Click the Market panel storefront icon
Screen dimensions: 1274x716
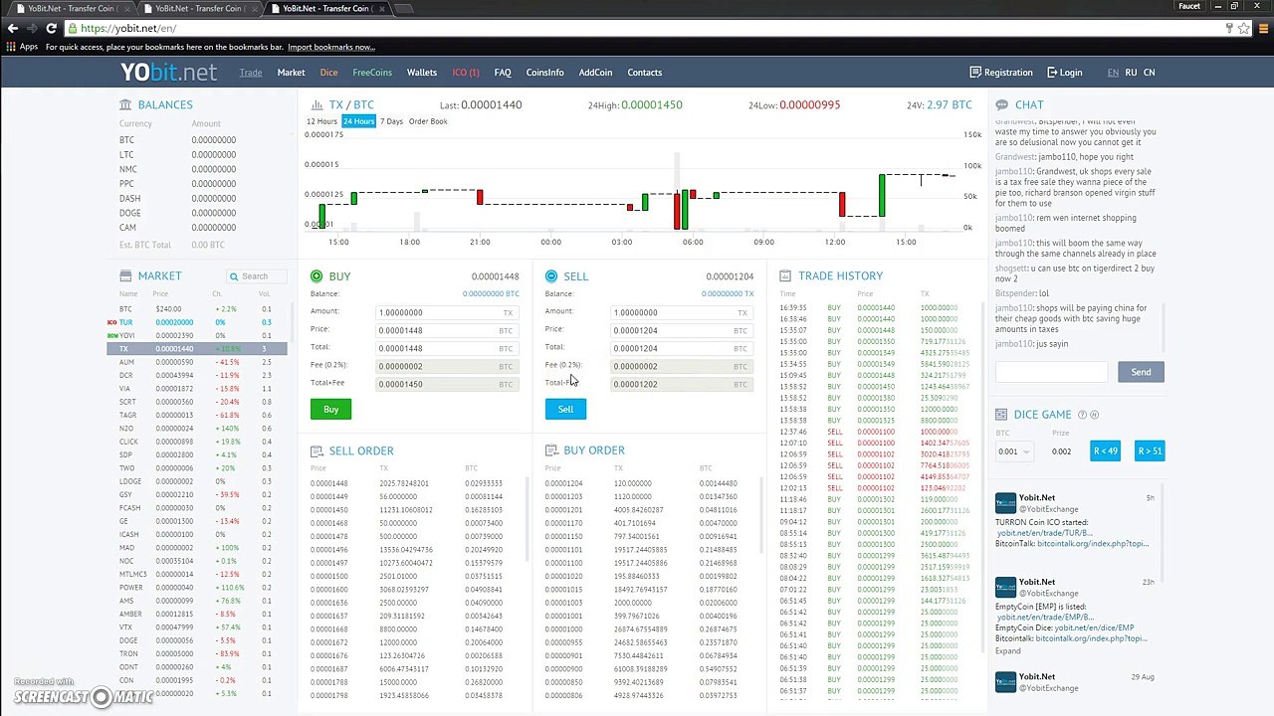[x=125, y=275]
